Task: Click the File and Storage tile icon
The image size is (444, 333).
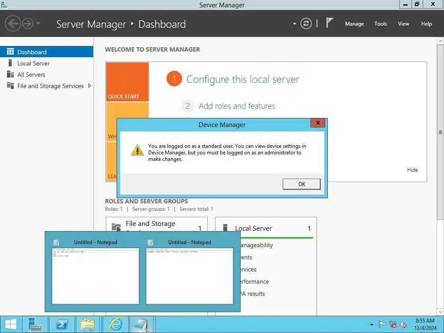Action: coord(116,227)
